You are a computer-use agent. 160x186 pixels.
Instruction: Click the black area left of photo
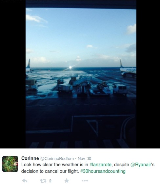tap(13, 74)
